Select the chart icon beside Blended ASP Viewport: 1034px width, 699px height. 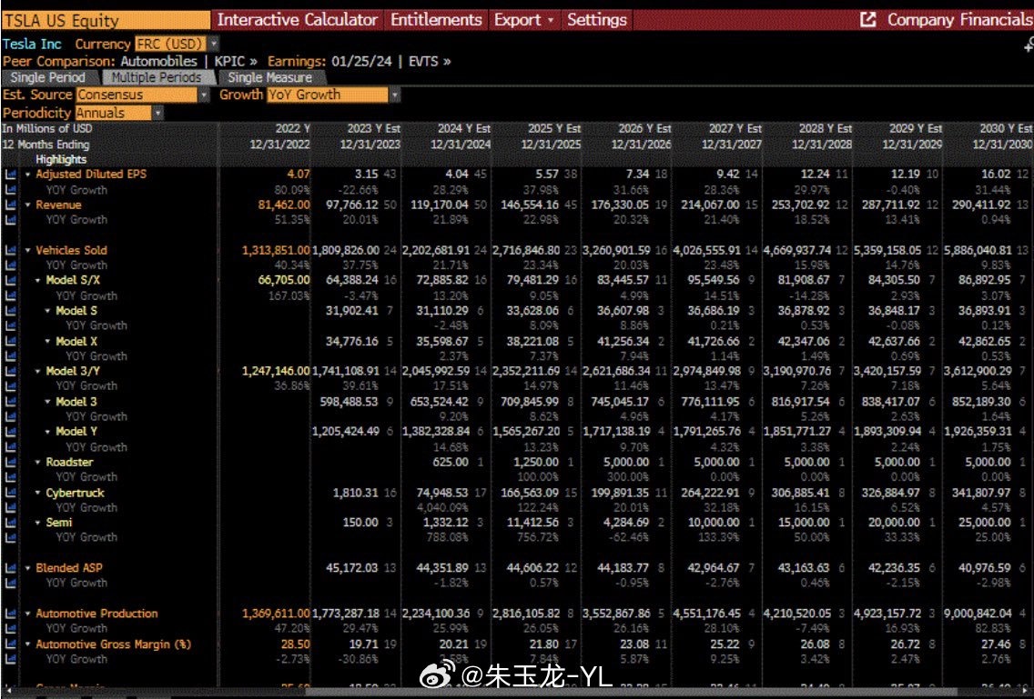tap(10, 568)
